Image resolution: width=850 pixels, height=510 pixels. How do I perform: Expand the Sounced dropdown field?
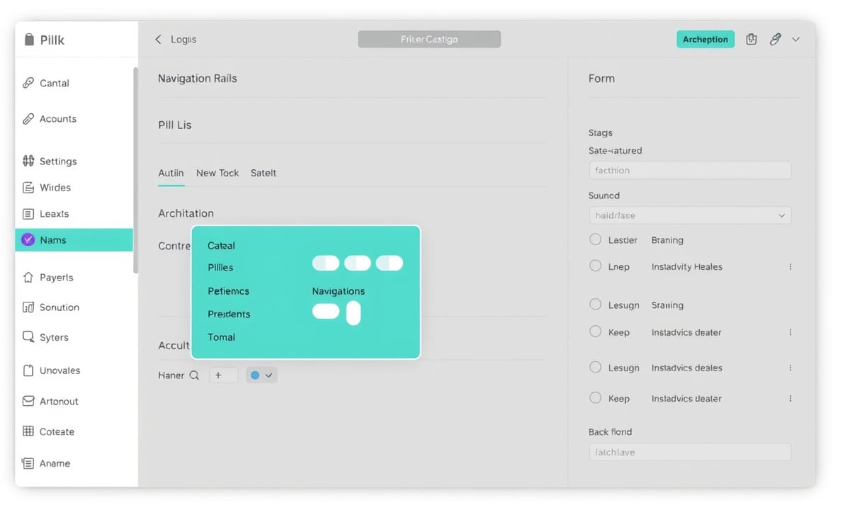[689, 215]
